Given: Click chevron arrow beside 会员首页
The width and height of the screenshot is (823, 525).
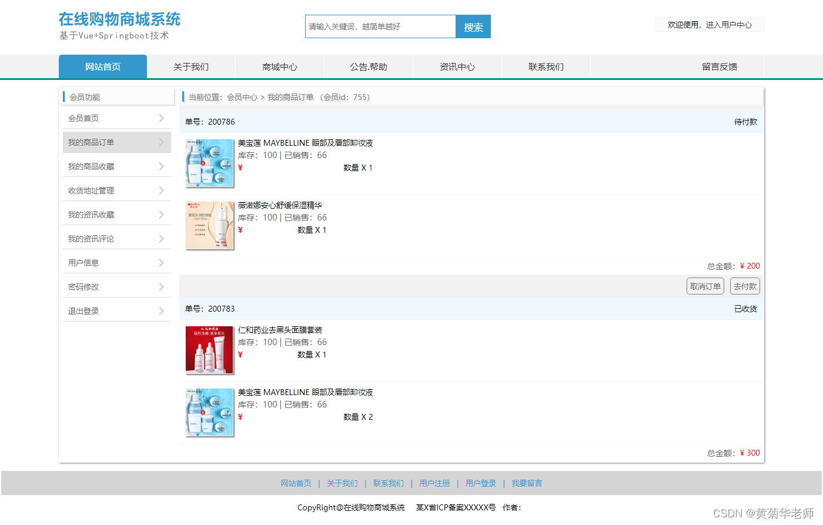Looking at the screenshot, I should (x=161, y=118).
